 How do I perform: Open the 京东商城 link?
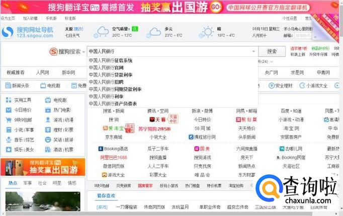click(114, 137)
